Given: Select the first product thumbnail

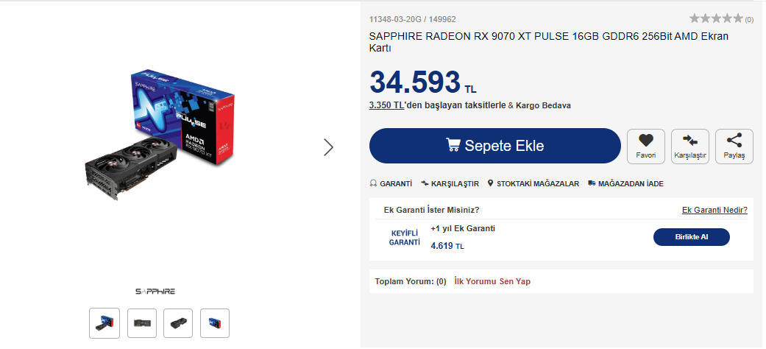Looking at the screenshot, I should pyautogui.click(x=104, y=323).
